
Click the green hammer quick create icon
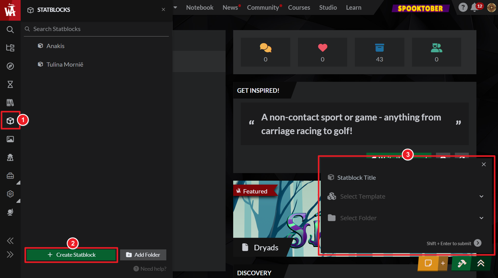462,263
